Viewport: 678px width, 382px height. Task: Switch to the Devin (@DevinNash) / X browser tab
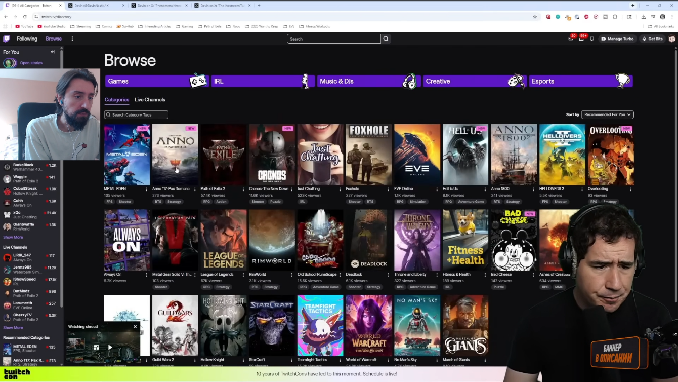point(95,6)
